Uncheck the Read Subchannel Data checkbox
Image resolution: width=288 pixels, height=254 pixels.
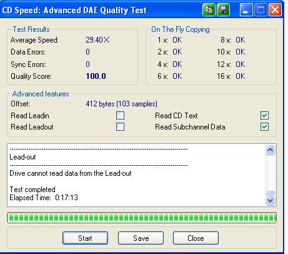[x=264, y=127]
